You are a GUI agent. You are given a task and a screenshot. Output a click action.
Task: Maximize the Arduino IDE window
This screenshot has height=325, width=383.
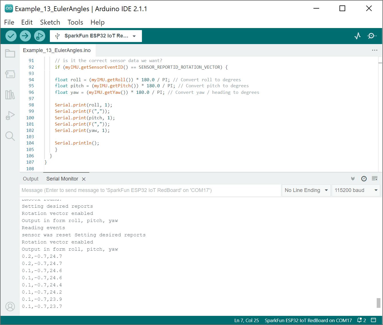click(x=342, y=9)
